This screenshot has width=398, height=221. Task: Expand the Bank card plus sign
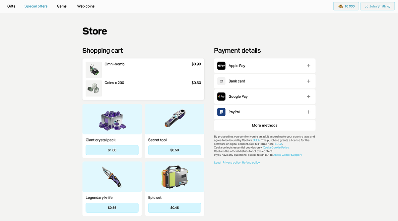coord(308,81)
